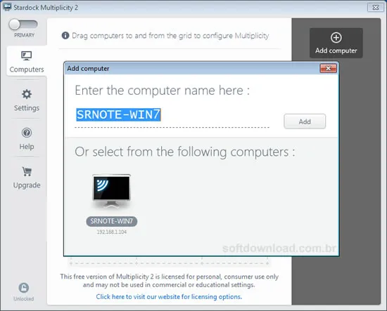Toggle the PRIMARY switch
Image resolution: width=387 pixels, height=311 pixels.
pos(23,25)
